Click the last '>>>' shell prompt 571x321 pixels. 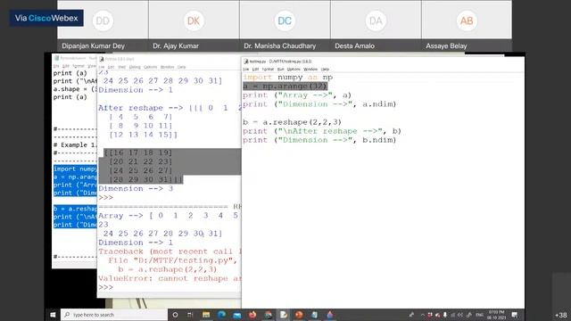[x=105, y=287]
